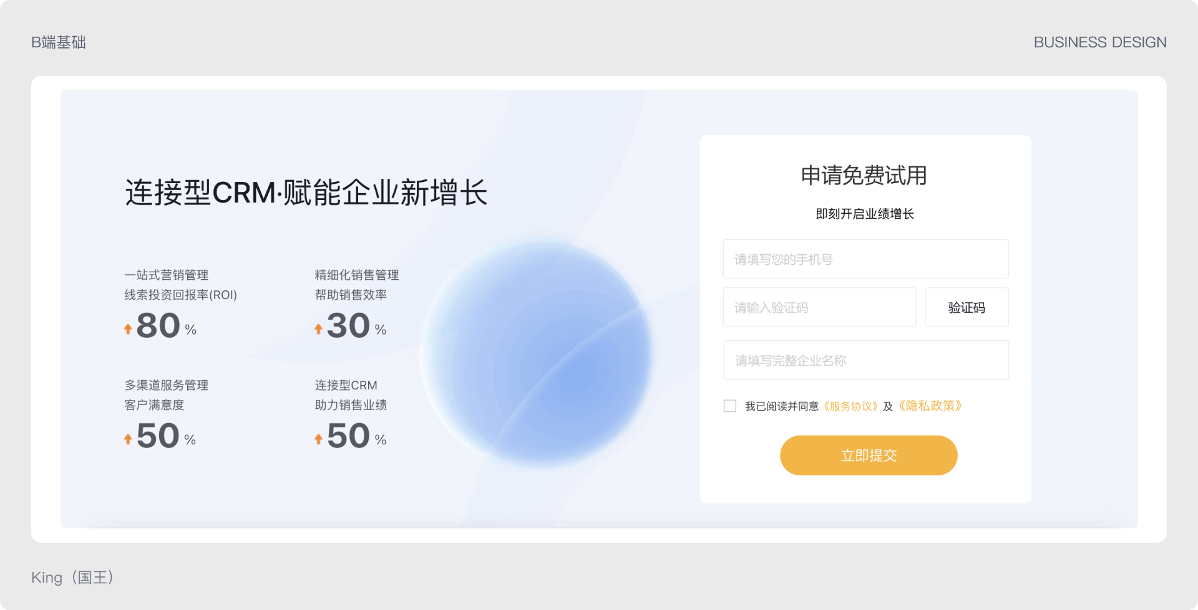The image size is (1198, 610).
Task: Click the BUSINESS DESIGN header text
Action: coord(1100,42)
